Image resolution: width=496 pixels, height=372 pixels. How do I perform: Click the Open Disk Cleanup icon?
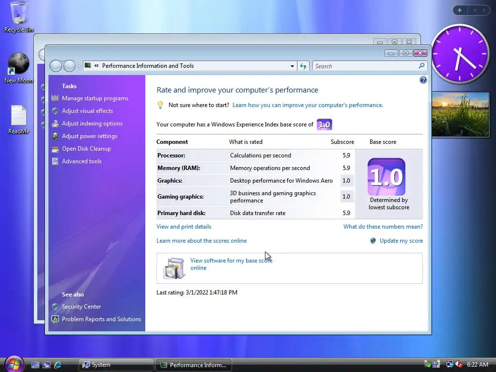[55, 149]
